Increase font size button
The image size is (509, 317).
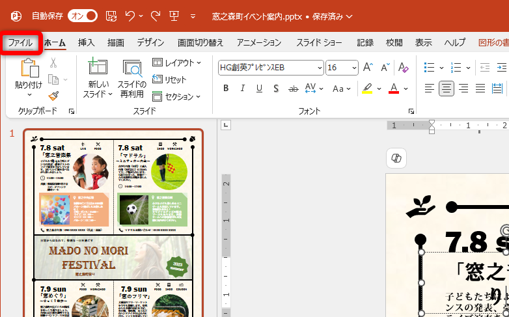pyautogui.click(x=368, y=67)
